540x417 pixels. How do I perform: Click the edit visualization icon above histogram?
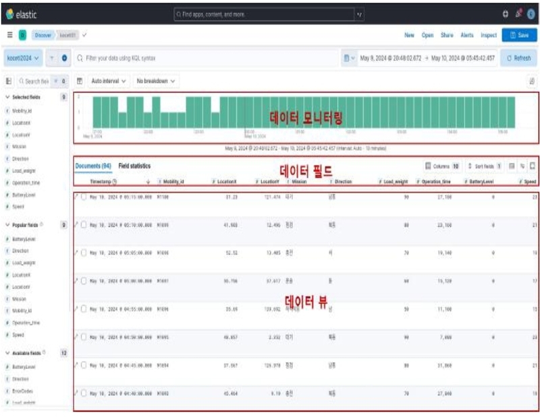pyautogui.click(x=532, y=81)
